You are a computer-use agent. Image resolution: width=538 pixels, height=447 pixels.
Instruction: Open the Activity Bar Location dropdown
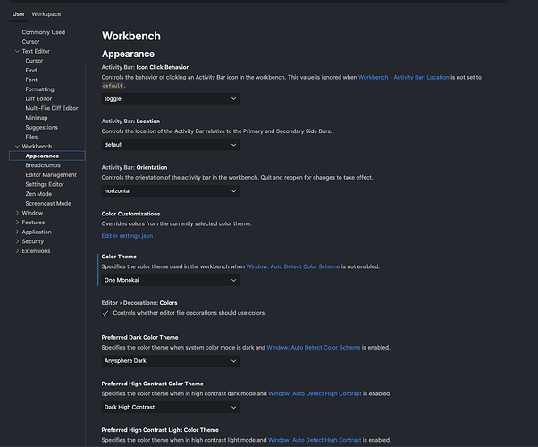(171, 144)
